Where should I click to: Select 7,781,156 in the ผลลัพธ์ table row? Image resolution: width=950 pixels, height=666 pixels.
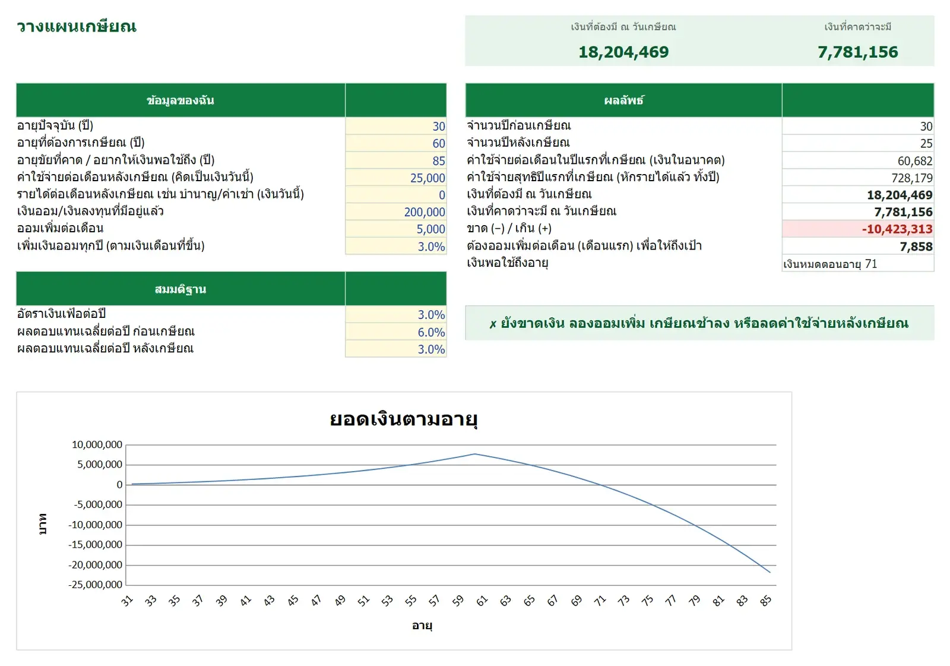tap(858, 212)
